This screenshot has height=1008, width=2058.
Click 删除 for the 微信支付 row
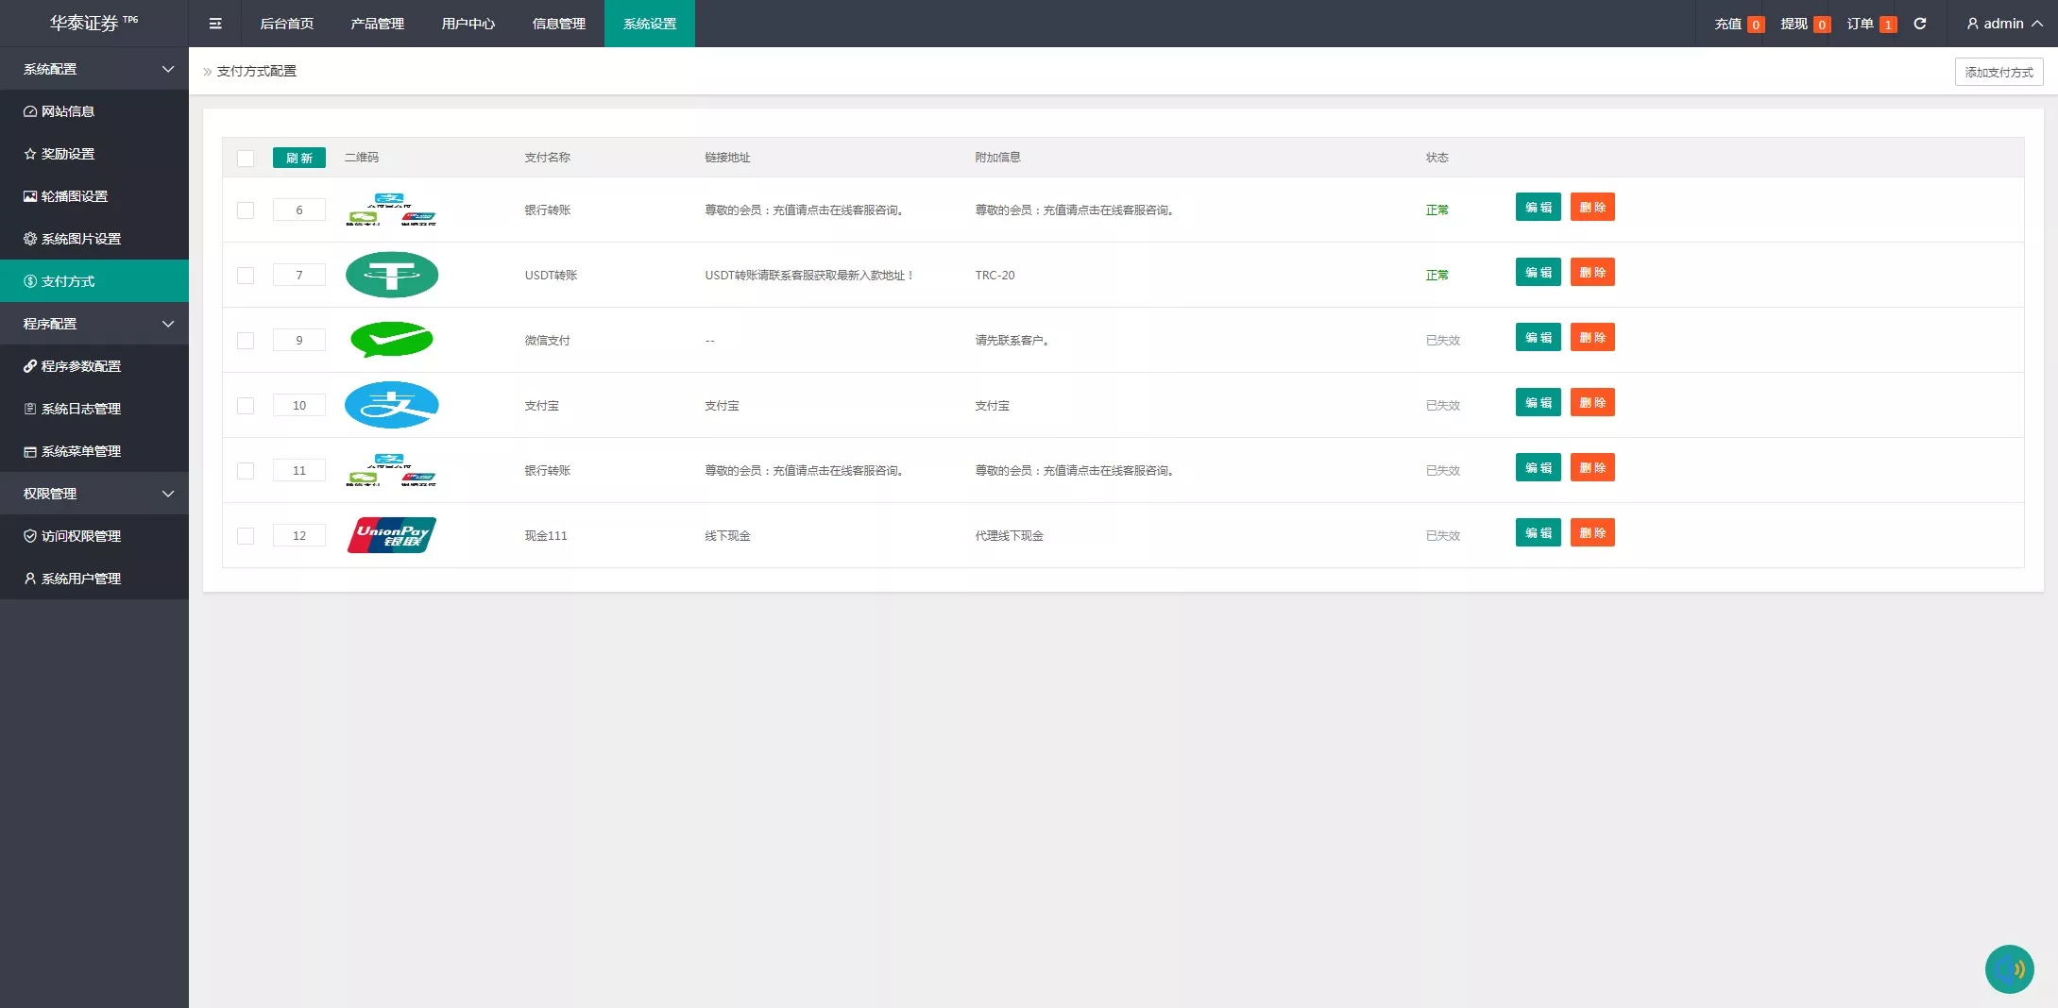(1592, 338)
